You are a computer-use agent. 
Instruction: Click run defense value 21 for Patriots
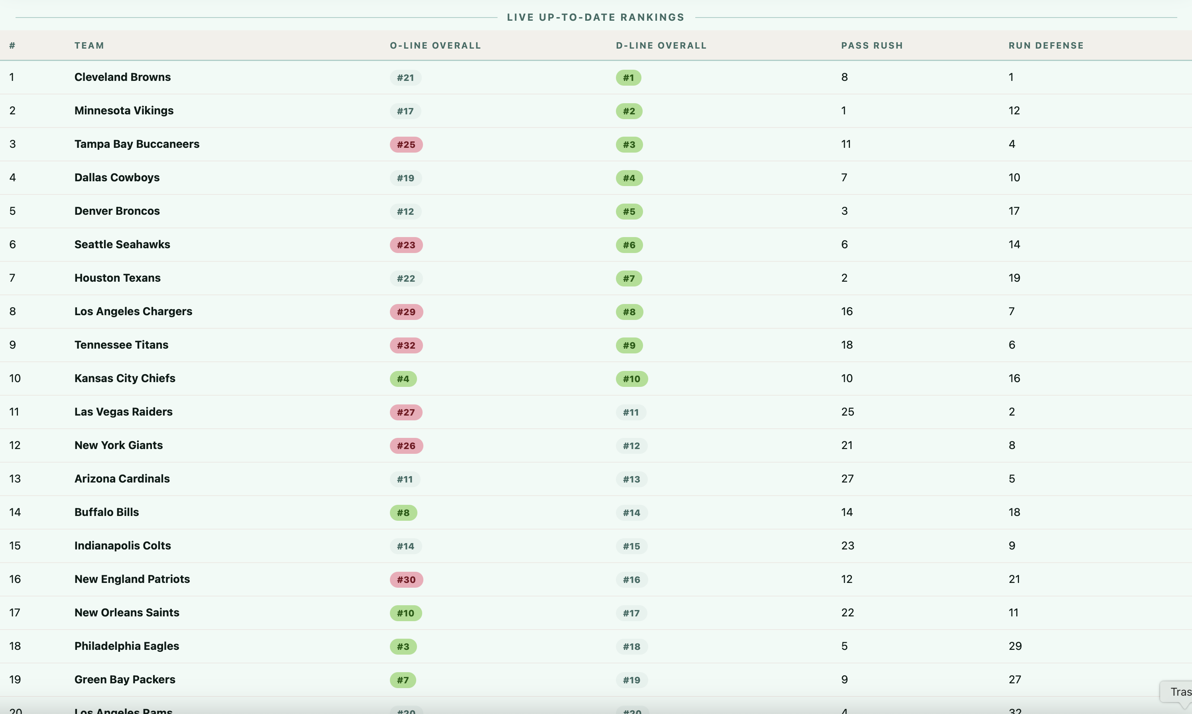(x=1014, y=579)
